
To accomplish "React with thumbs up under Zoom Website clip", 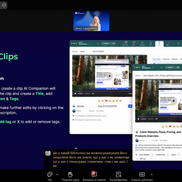I will (x=163, y=127).
